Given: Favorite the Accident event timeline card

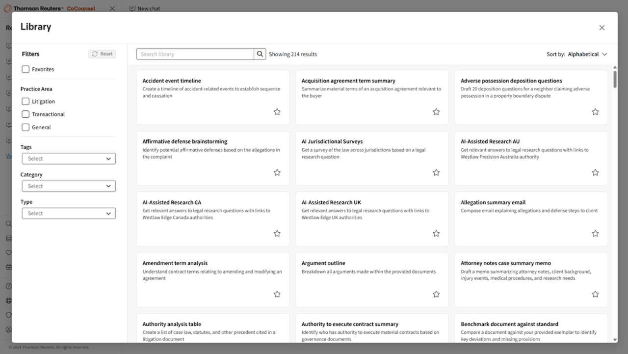Looking at the screenshot, I should [x=277, y=112].
